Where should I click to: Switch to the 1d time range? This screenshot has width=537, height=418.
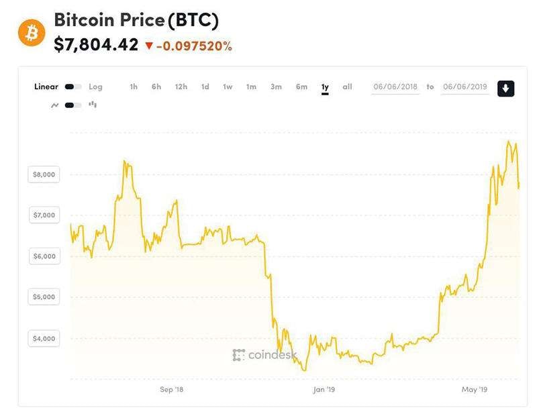point(205,87)
